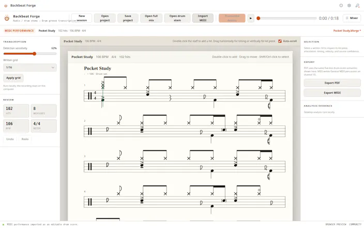Click the 102 hits review card
364x228 pixels.
click(16, 111)
